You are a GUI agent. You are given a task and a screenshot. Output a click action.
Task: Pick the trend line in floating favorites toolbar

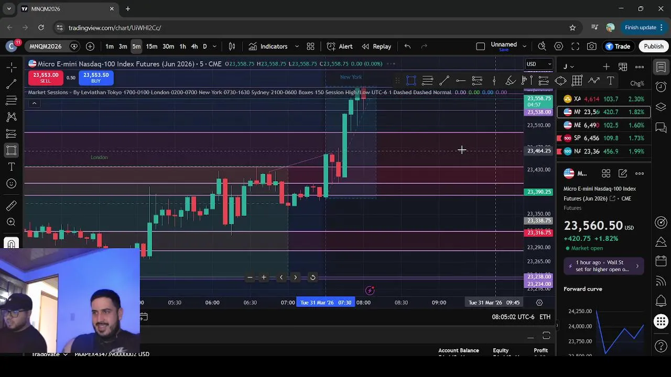(x=444, y=81)
